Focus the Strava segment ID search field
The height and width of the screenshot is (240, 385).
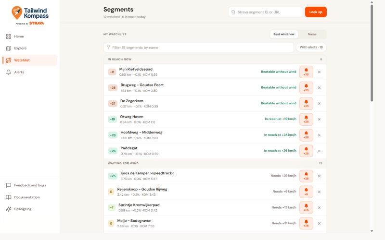point(266,12)
